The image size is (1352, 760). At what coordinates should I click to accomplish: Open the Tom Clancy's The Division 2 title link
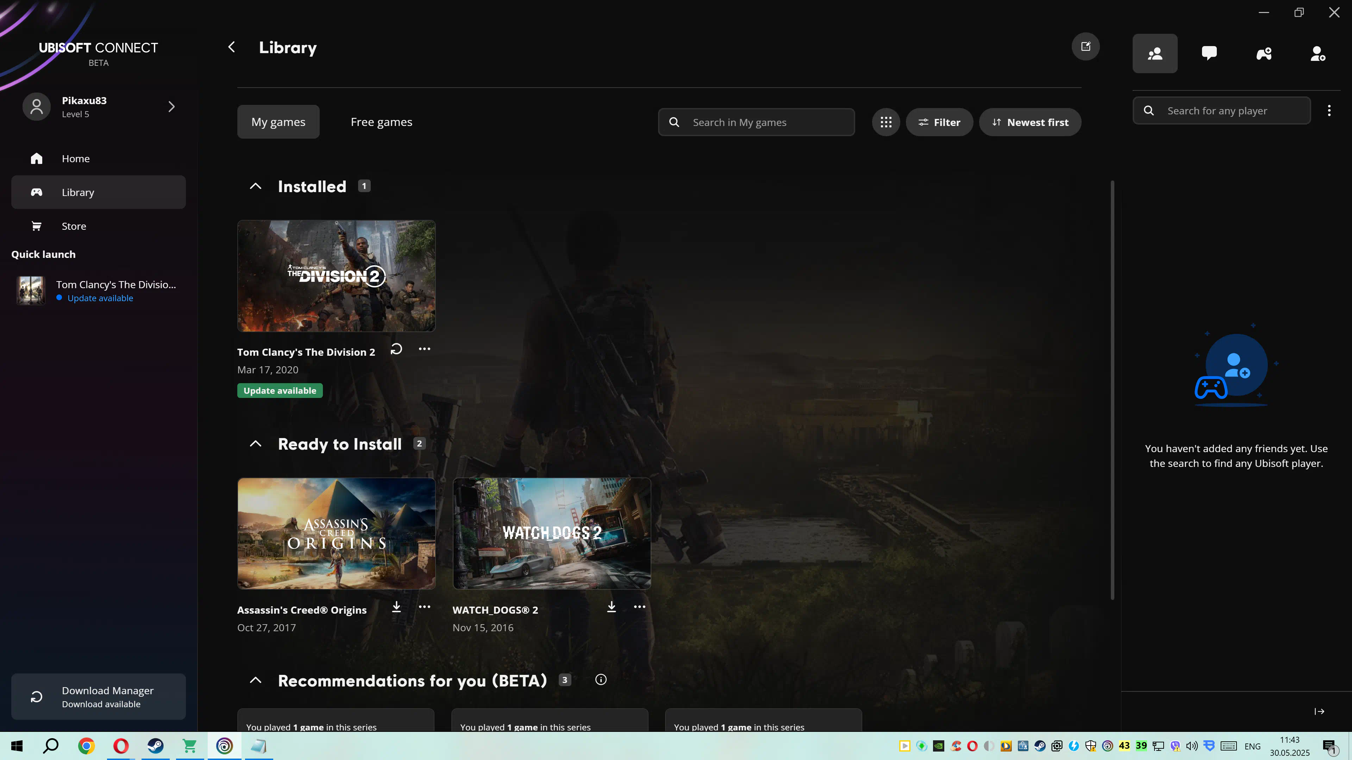point(306,352)
